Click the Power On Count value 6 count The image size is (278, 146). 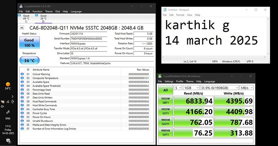point(143,49)
